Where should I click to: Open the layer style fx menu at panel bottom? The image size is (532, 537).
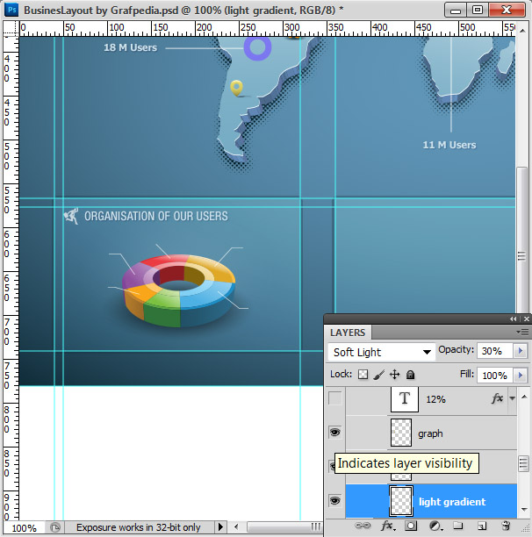click(x=389, y=526)
